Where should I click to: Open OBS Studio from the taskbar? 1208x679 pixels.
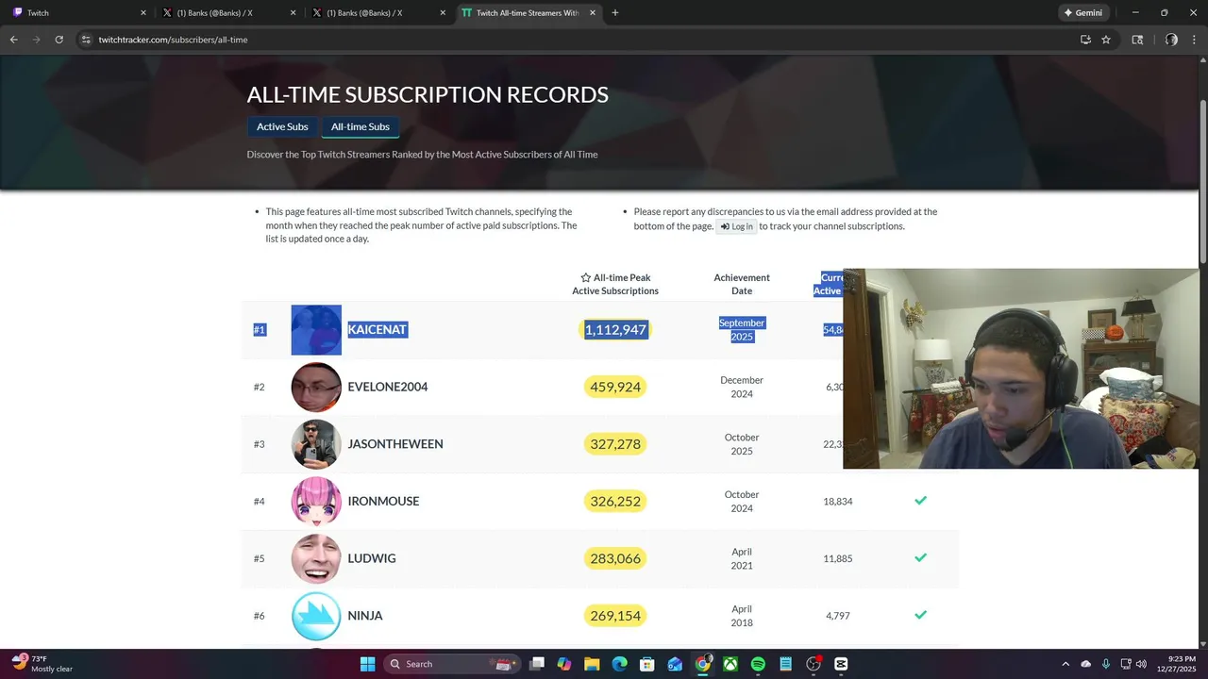pos(814,664)
